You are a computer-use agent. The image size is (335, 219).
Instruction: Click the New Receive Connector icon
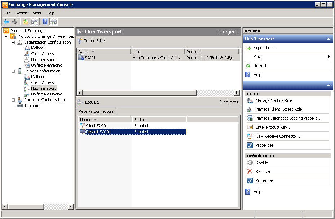click(x=250, y=136)
